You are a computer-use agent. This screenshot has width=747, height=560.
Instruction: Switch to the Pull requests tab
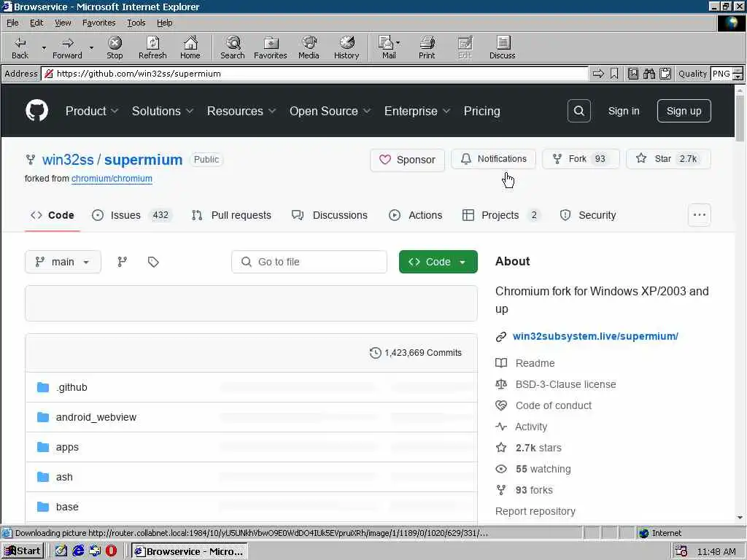click(231, 215)
